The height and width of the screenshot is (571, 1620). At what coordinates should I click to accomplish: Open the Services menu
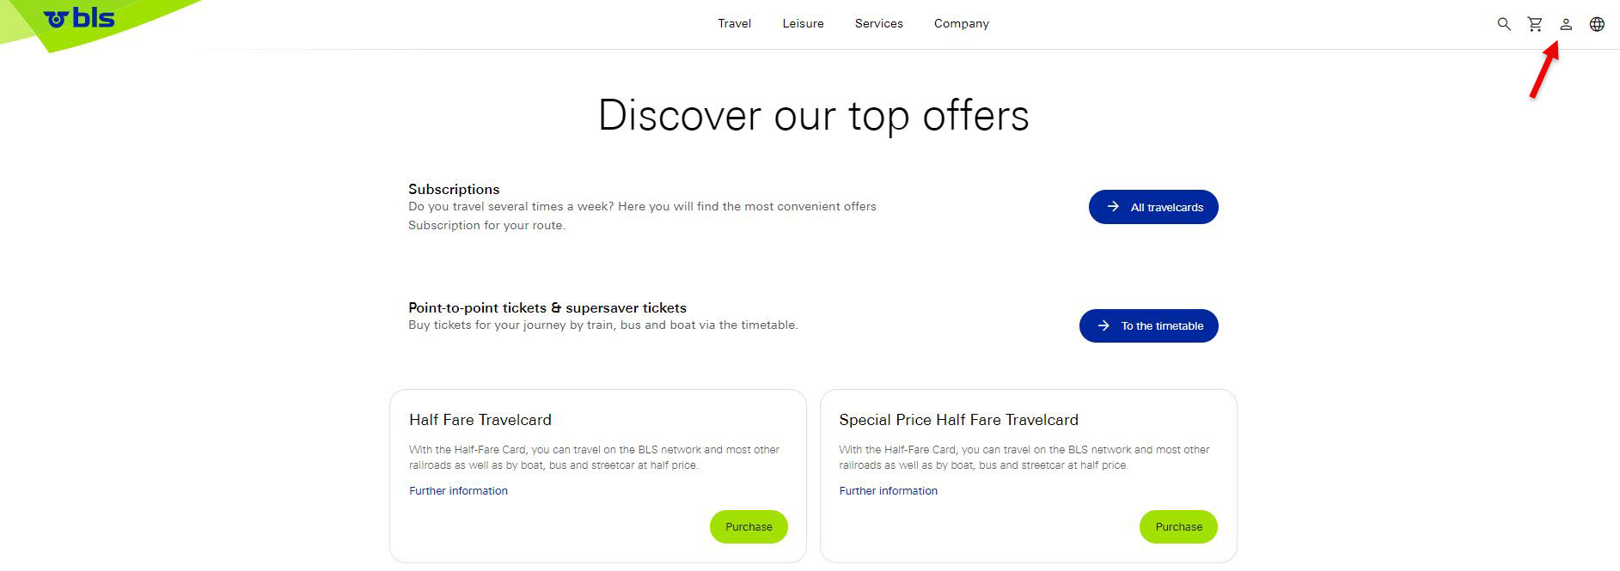click(878, 23)
